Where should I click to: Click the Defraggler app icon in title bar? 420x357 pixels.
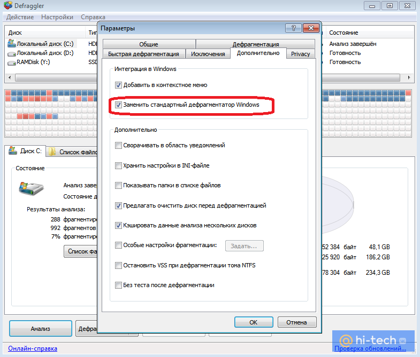click(x=8, y=5)
